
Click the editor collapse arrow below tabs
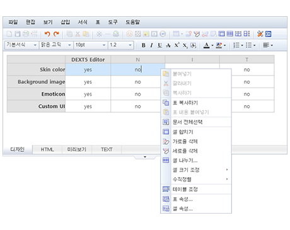145,157
